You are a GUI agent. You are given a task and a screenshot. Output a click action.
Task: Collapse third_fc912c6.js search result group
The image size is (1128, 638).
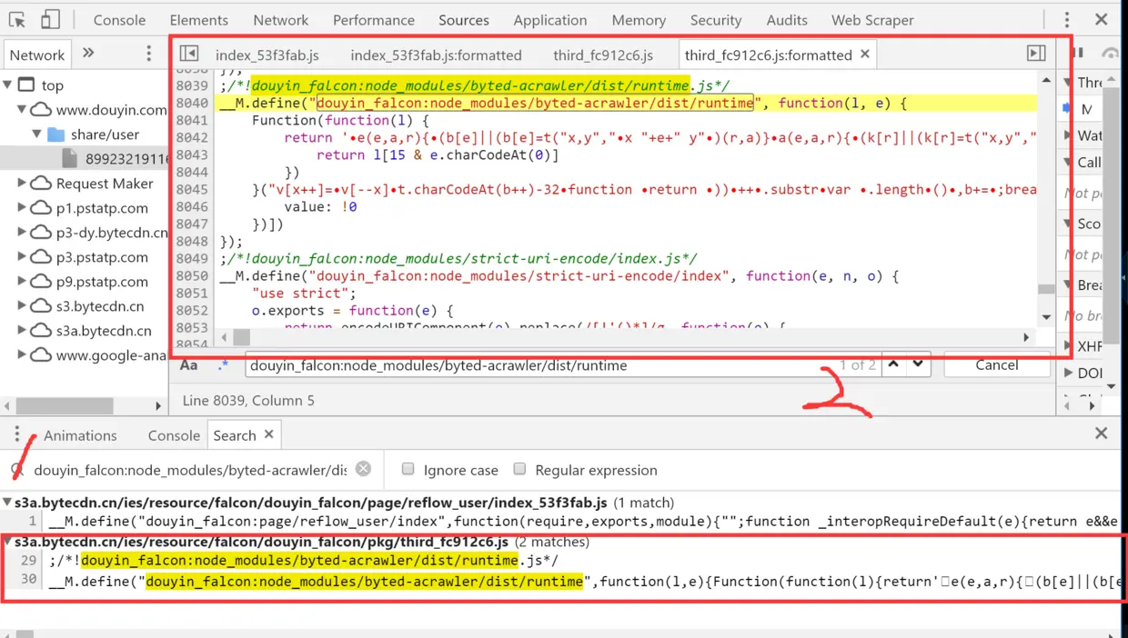click(7, 542)
